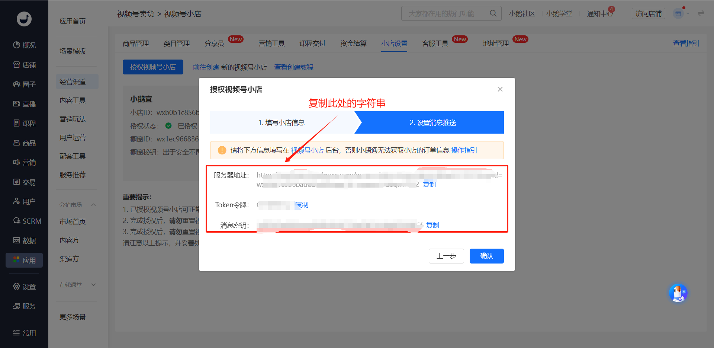Open 店铺 in the sidebar
The height and width of the screenshot is (348, 714).
24,65
